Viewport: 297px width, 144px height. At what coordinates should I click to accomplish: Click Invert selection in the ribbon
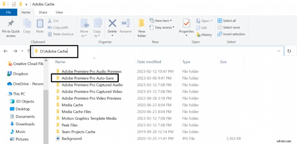click(231, 34)
